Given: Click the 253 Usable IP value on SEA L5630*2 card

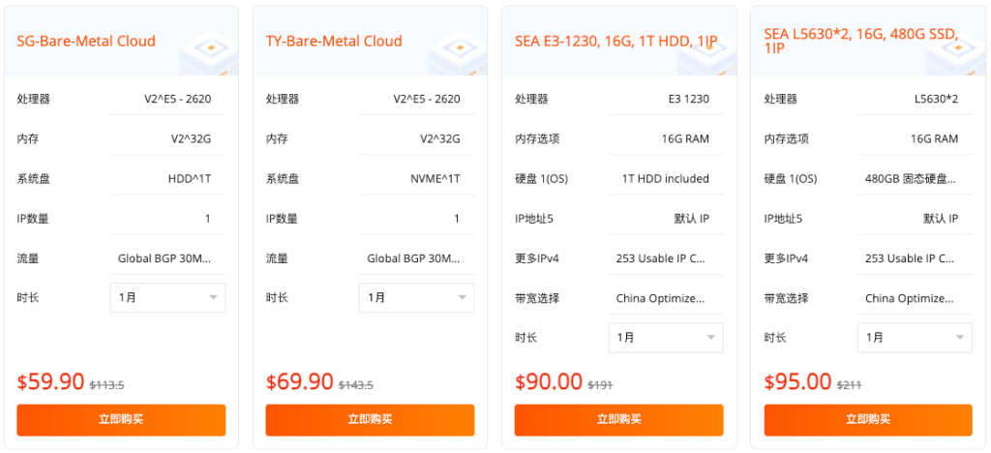Looking at the screenshot, I should 910,258.
